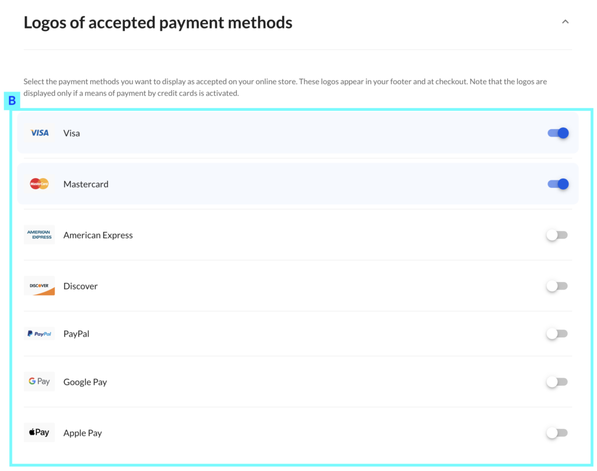Click the Visa logo icon
The image size is (597, 471).
[x=39, y=133]
